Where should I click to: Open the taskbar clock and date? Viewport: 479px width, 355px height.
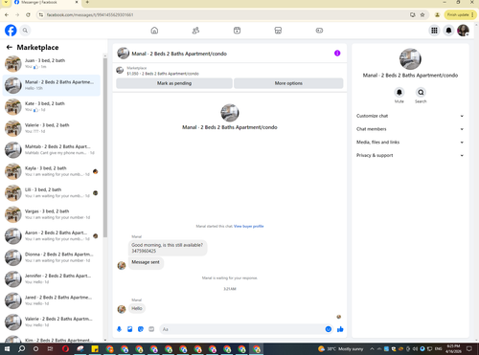453,349
